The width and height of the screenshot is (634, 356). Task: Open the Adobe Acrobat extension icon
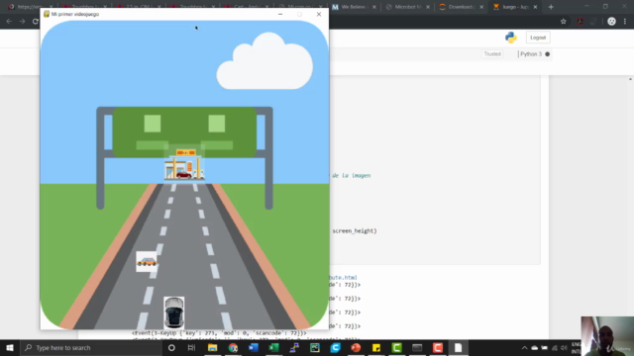(580, 22)
